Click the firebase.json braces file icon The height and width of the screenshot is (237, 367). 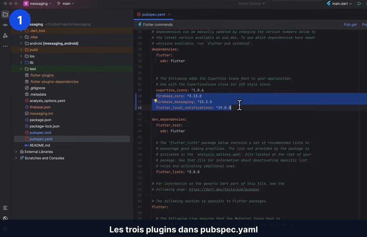(x=27, y=107)
